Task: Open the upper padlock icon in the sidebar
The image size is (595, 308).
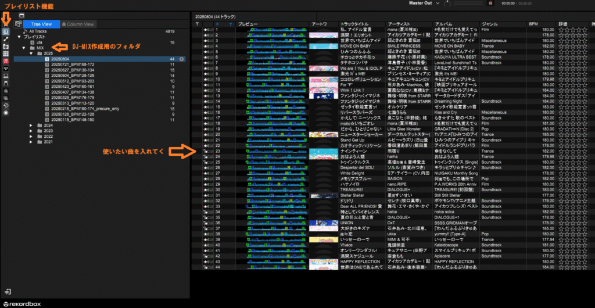Action: (6, 91)
